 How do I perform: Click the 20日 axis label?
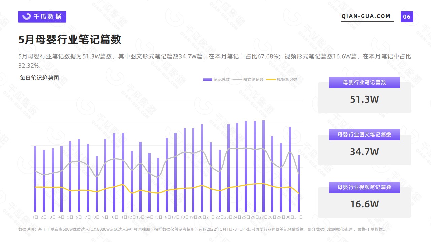(202, 217)
